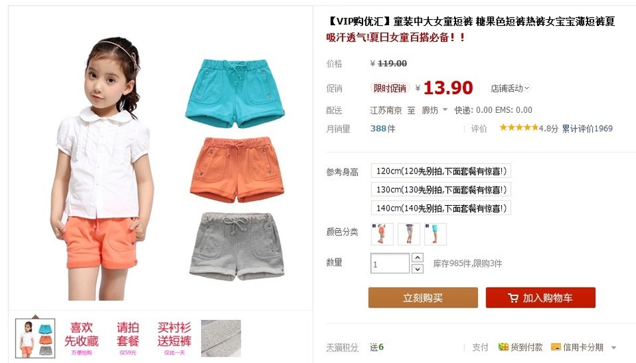Expand the payment options arrow after 信用卡分期

coord(613,347)
